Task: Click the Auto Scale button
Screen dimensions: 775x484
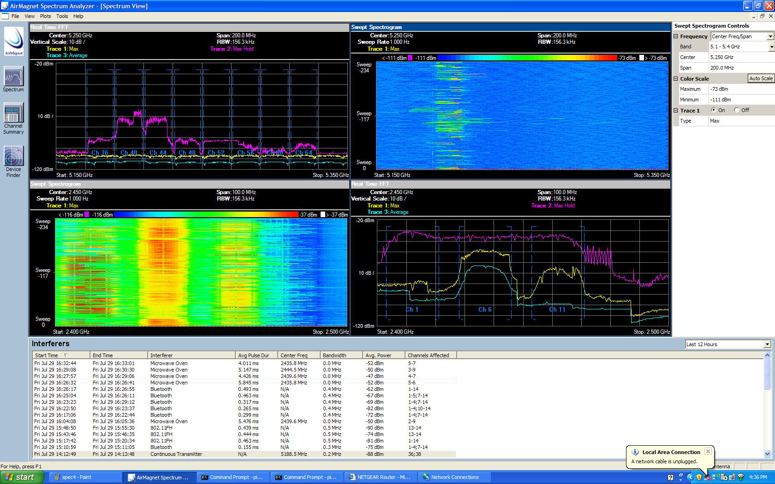Action: pos(760,78)
